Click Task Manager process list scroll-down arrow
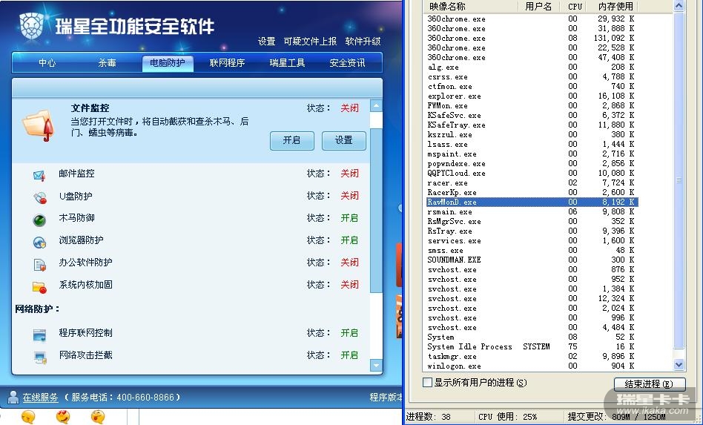This screenshot has height=425, width=703. (679, 365)
